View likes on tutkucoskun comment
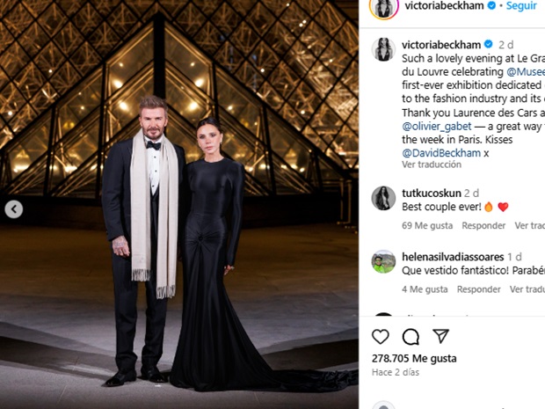The width and height of the screenshot is (545, 409). tap(427, 226)
